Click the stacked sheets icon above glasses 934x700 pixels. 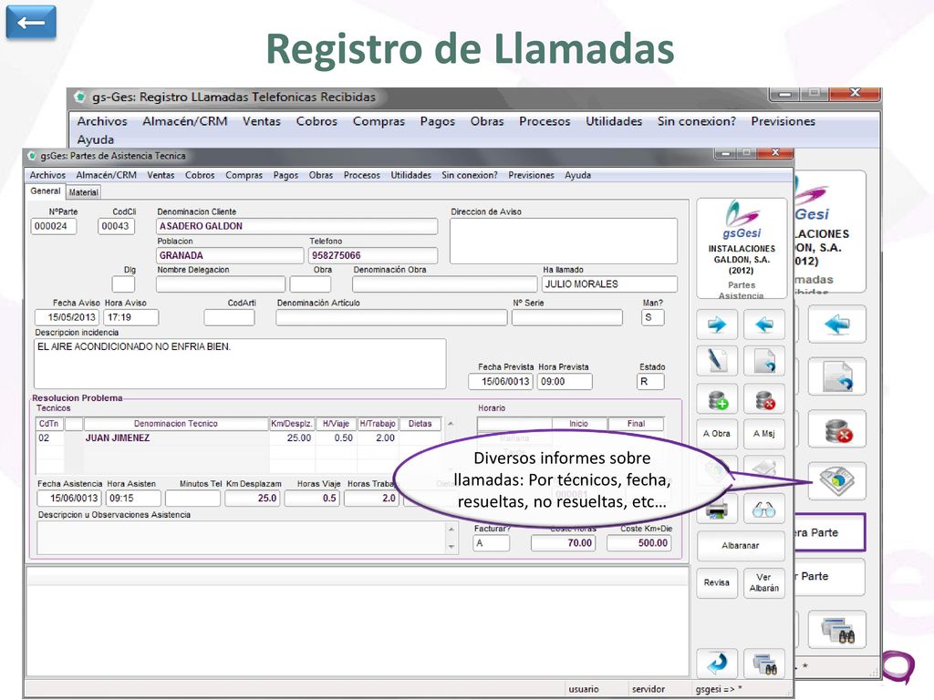763,468
